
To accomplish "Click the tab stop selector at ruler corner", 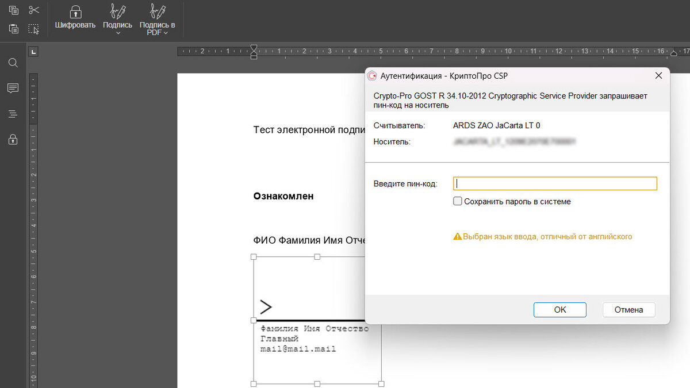I will click(34, 52).
